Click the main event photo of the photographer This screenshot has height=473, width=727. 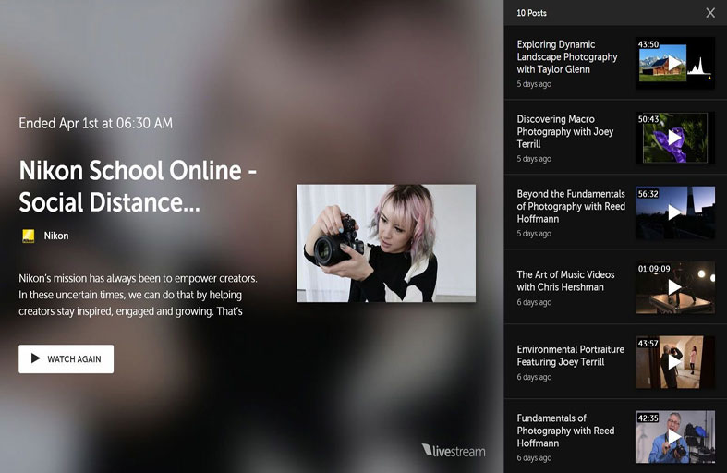[386, 243]
